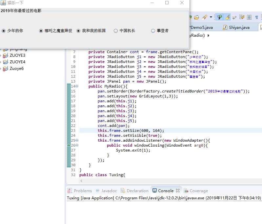
Task: Select the ZUOYE3 project in the explorer
Action: pos(17,55)
